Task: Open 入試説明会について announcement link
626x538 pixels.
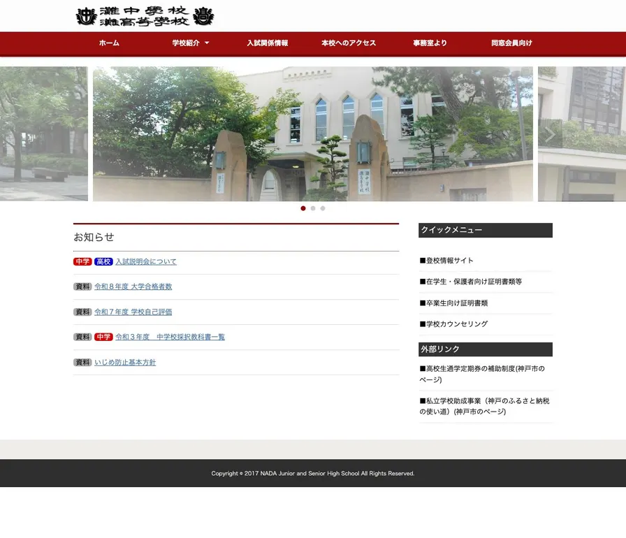Action: tap(146, 261)
